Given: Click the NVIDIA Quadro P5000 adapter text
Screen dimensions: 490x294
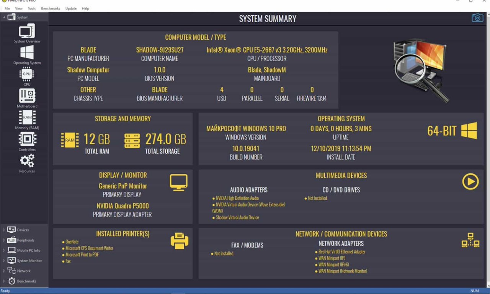Looking at the screenshot, I should tap(122, 206).
